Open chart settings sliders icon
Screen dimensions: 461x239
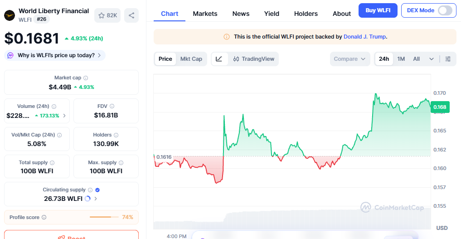(448, 59)
